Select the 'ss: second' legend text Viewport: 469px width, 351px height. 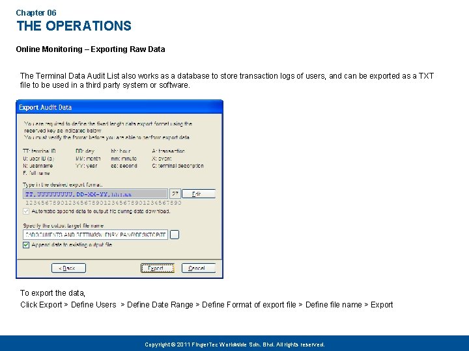point(124,166)
